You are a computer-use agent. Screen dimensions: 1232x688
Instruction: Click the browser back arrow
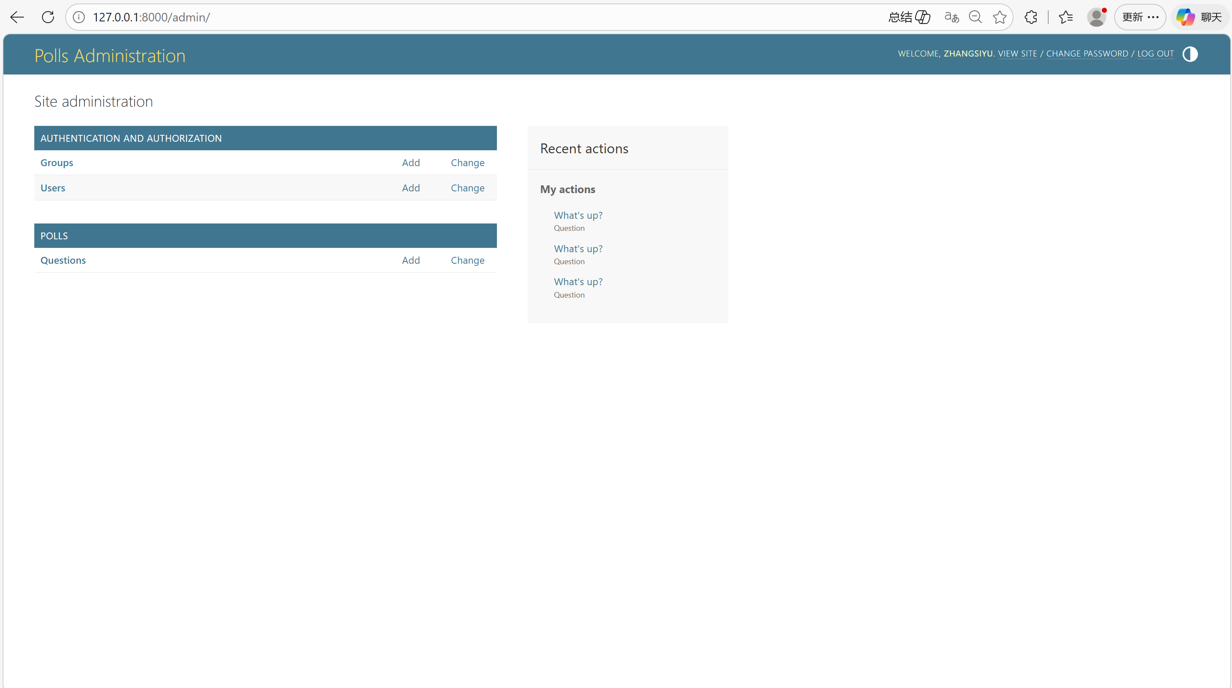(x=17, y=17)
